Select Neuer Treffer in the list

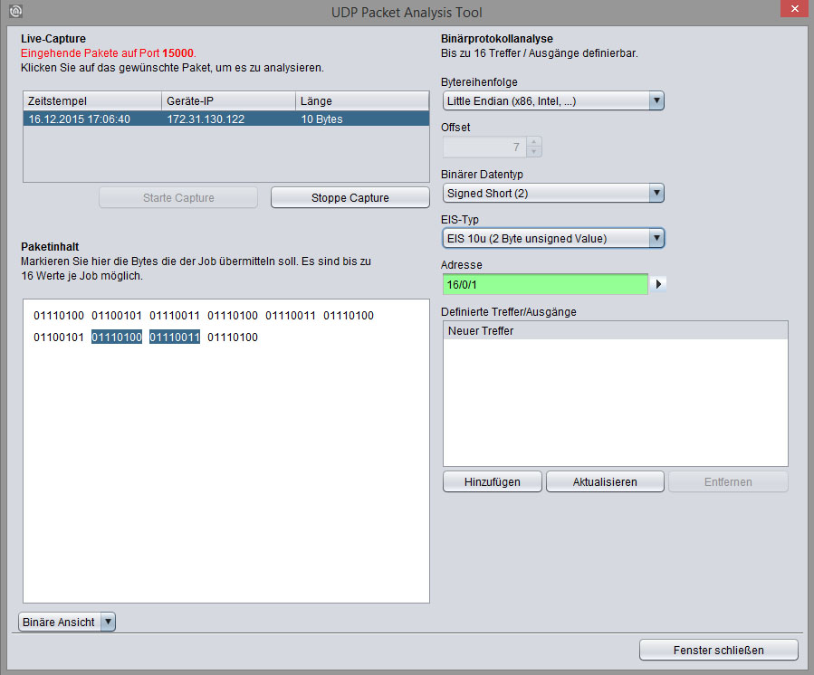tap(615, 331)
